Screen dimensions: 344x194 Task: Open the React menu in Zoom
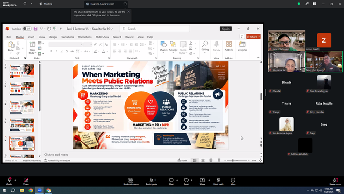coord(187,181)
